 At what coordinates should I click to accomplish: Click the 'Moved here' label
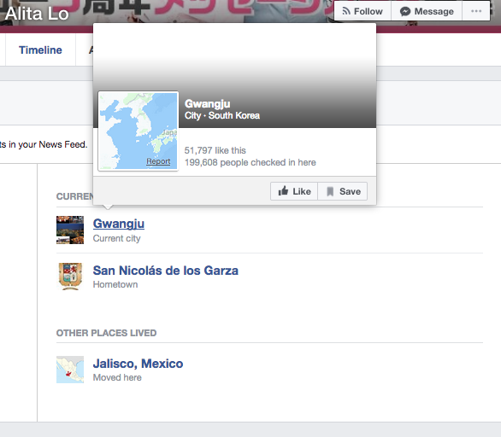[x=117, y=377]
